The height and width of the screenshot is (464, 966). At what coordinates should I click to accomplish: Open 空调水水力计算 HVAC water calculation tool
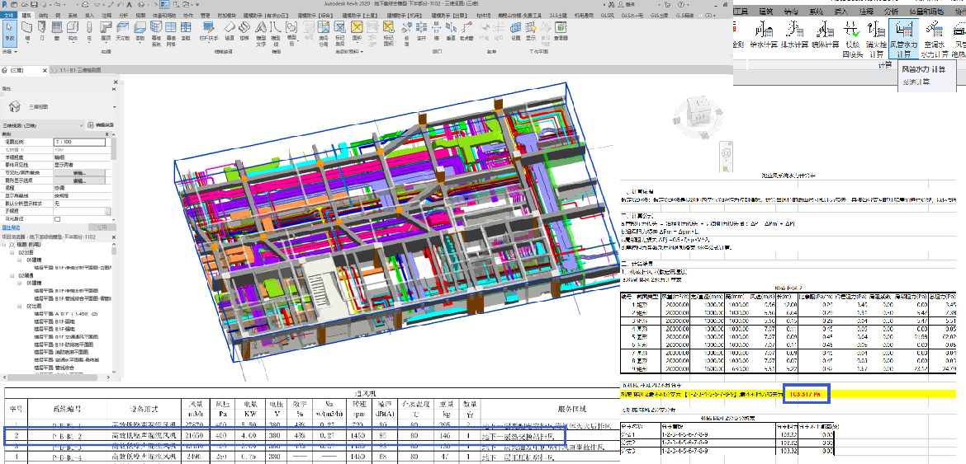(934, 38)
